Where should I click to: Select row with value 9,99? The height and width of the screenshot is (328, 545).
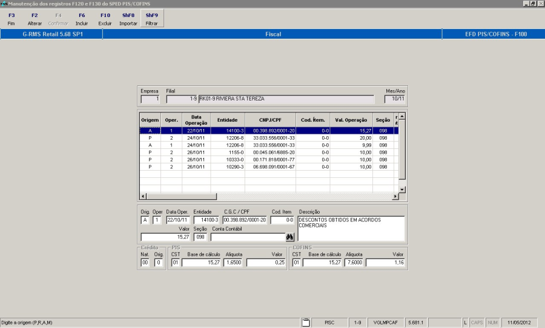269,145
